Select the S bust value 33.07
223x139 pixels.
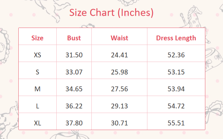[x=74, y=72]
